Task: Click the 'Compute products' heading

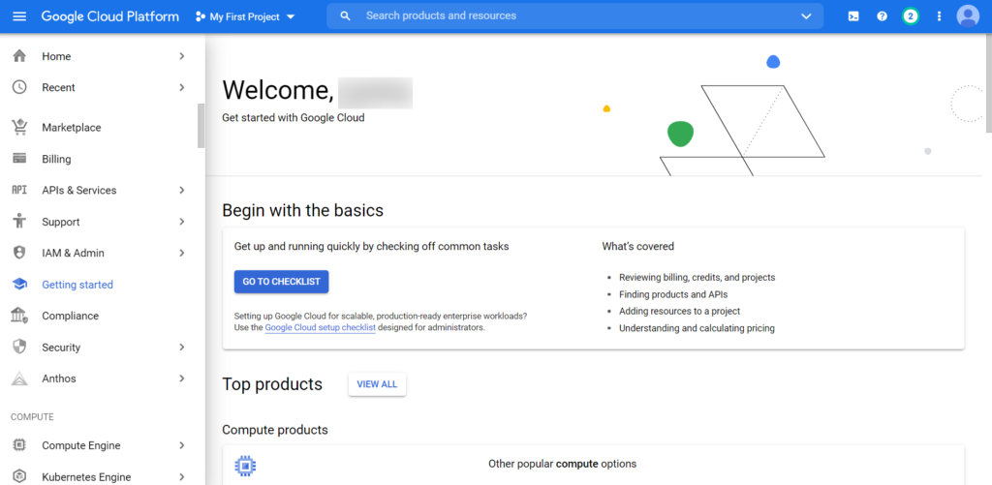Action: (275, 430)
